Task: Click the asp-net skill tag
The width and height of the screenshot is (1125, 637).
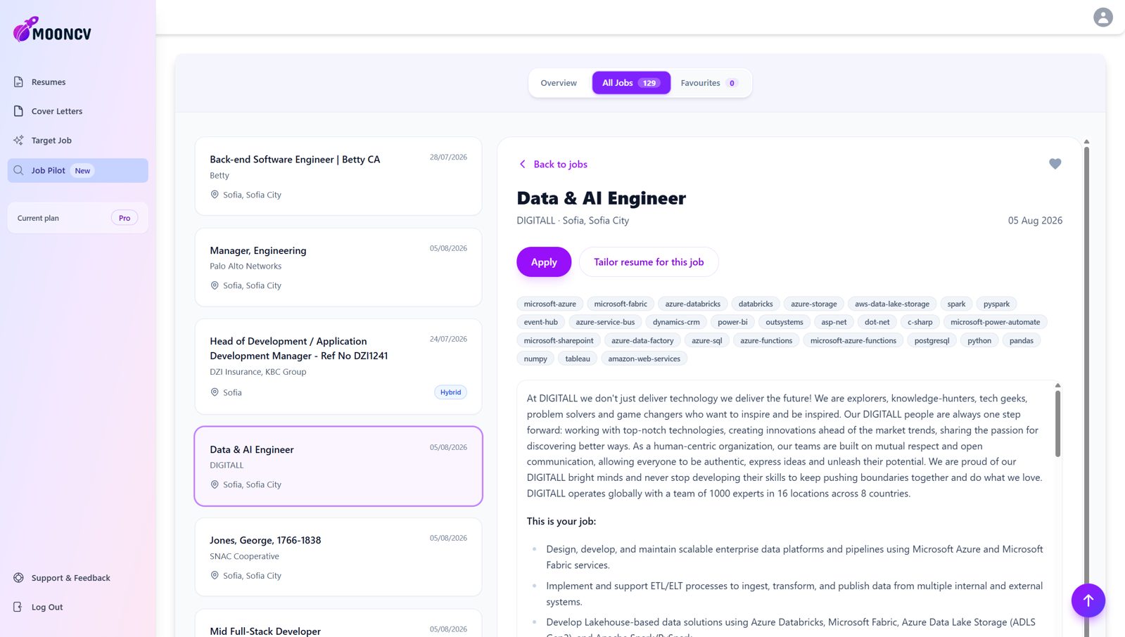Action: point(834,322)
